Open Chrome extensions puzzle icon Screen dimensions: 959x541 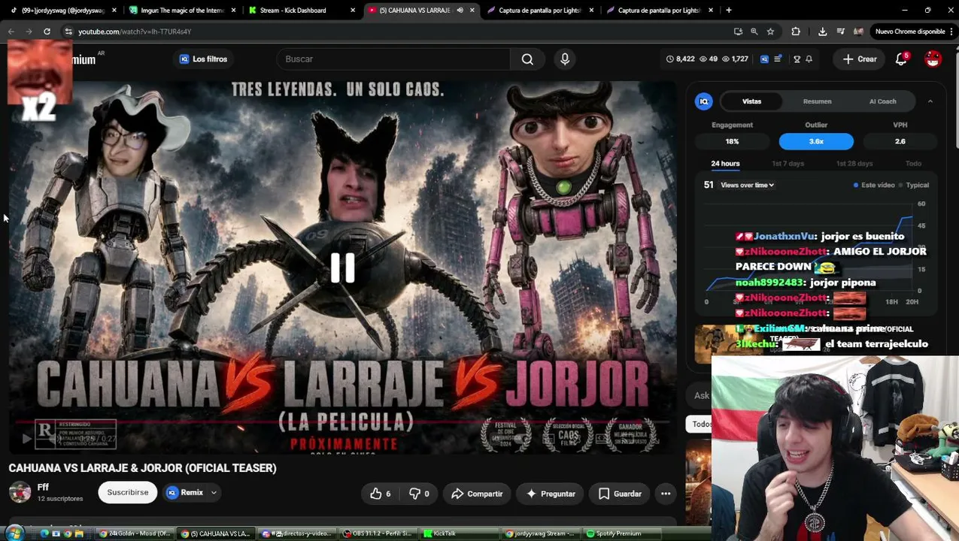click(796, 32)
